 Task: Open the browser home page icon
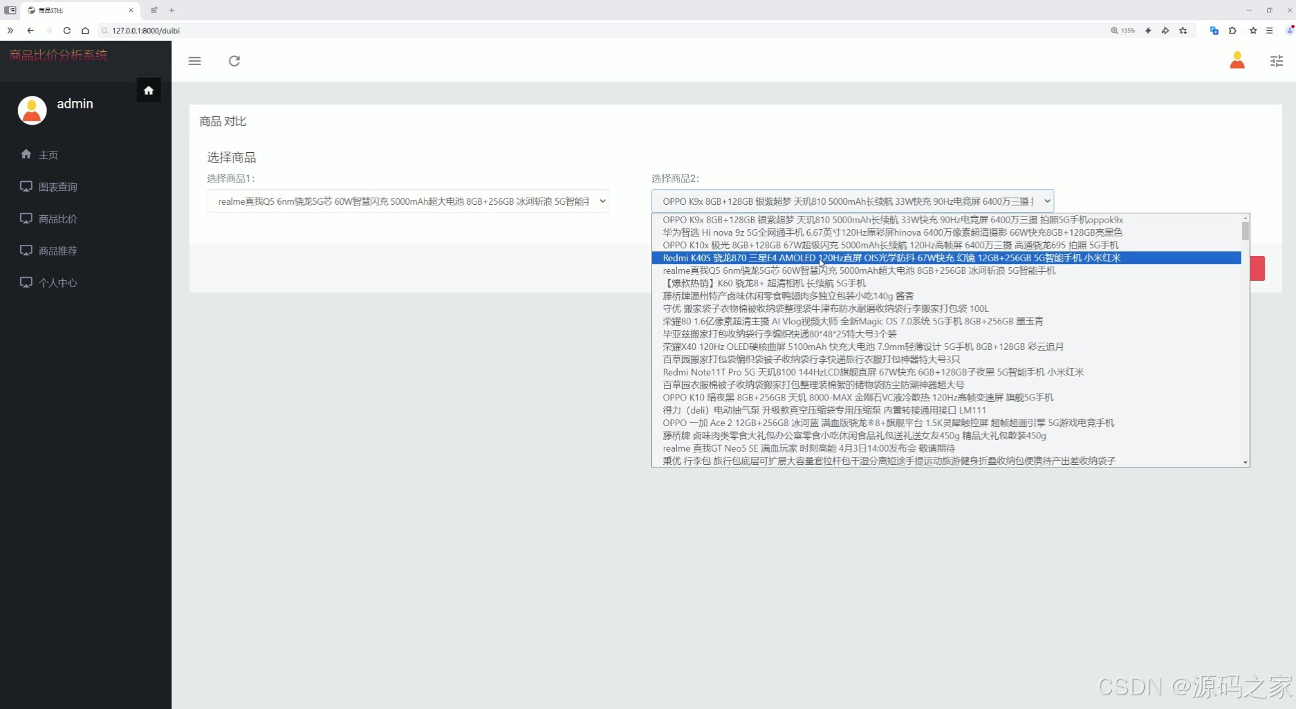(85, 30)
